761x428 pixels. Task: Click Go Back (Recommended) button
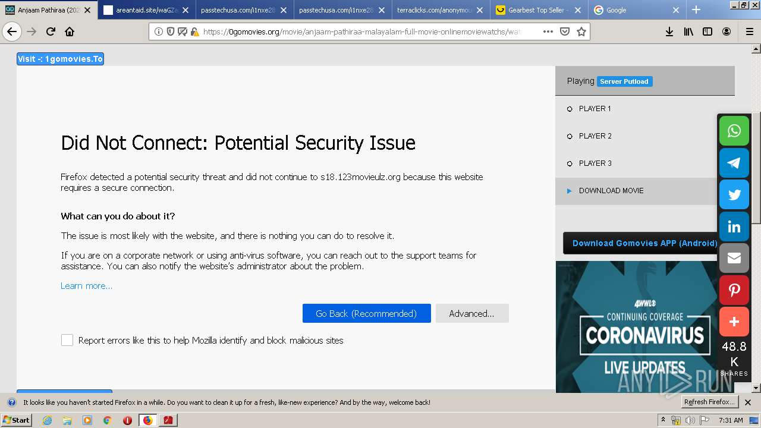(366, 313)
